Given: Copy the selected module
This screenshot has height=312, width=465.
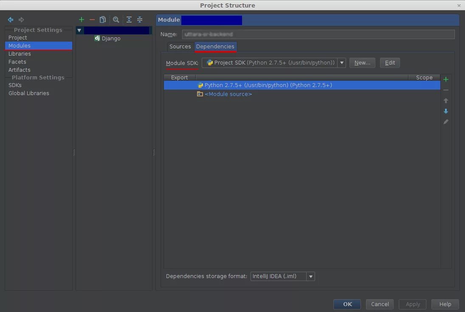Looking at the screenshot, I should coord(103,20).
